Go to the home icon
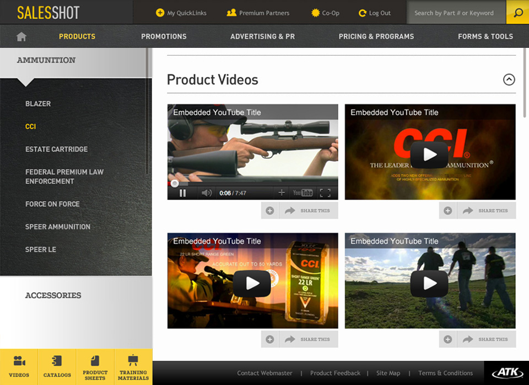 [21, 36]
